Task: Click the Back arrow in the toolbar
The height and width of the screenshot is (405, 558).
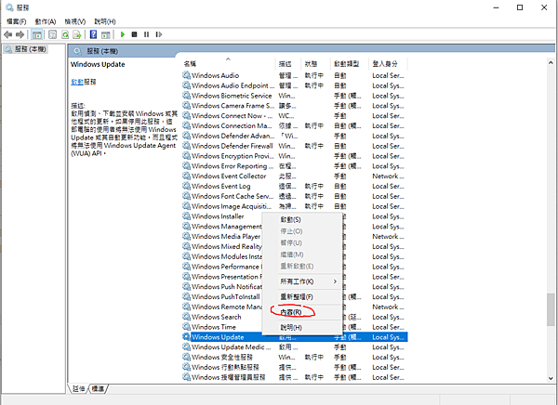Action: pyautogui.click(x=7, y=34)
